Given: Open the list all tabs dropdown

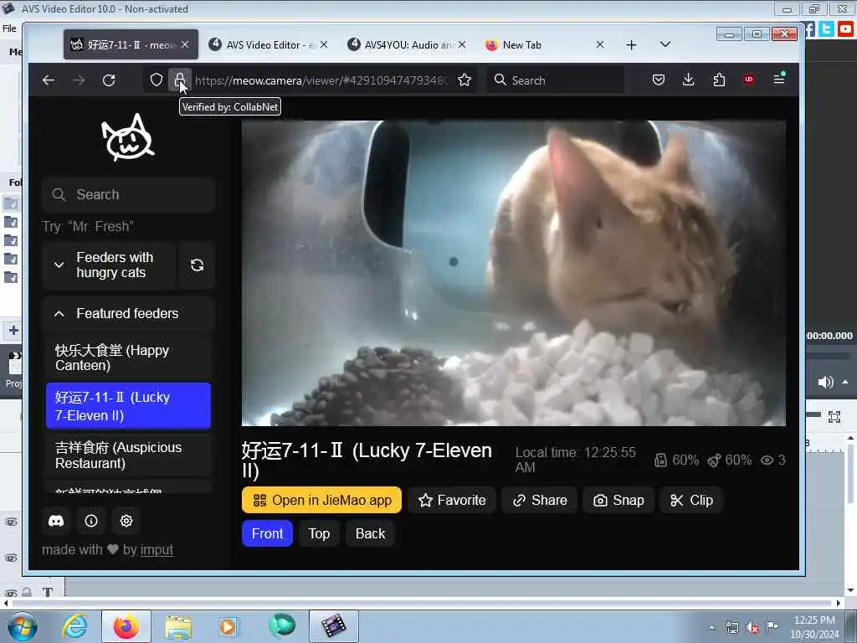Looking at the screenshot, I should point(665,44).
